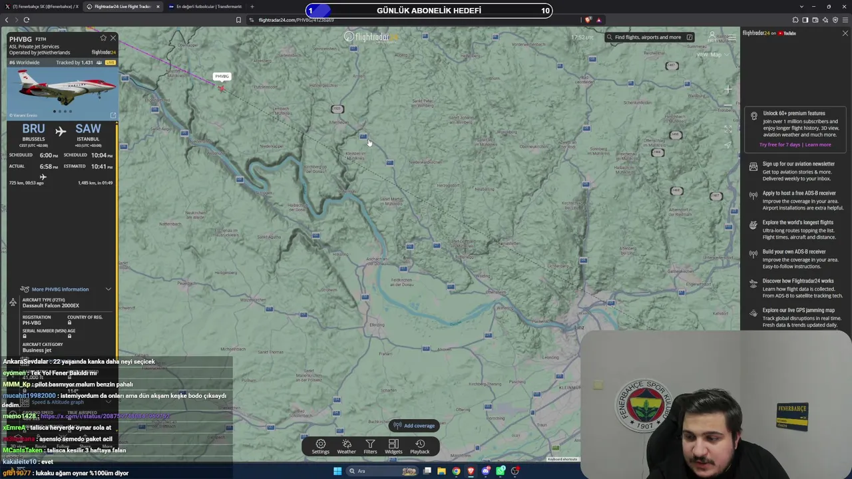Open a new browser tab
The height and width of the screenshot is (479, 852).
(x=252, y=7)
